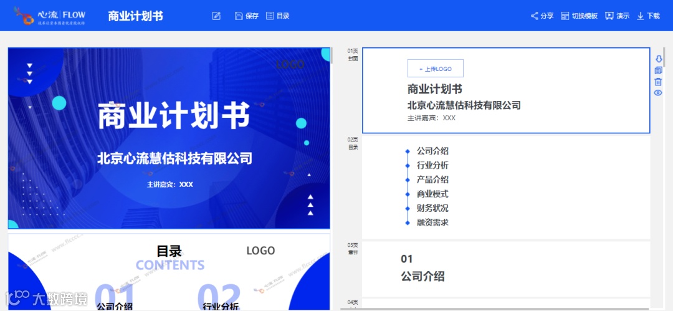Edit the 商业计划书 title in cover editor
Screen dimensions: 673x311
click(x=435, y=89)
